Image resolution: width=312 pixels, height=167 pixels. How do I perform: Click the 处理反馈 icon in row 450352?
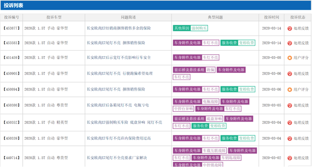[x=289, y=122]
